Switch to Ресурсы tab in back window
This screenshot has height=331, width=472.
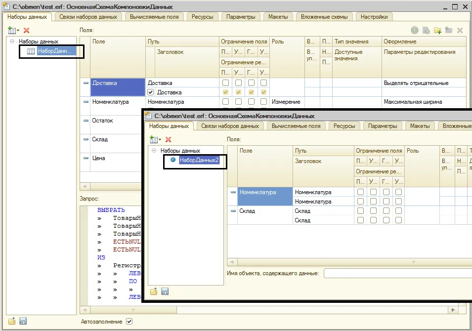point(202,17)
